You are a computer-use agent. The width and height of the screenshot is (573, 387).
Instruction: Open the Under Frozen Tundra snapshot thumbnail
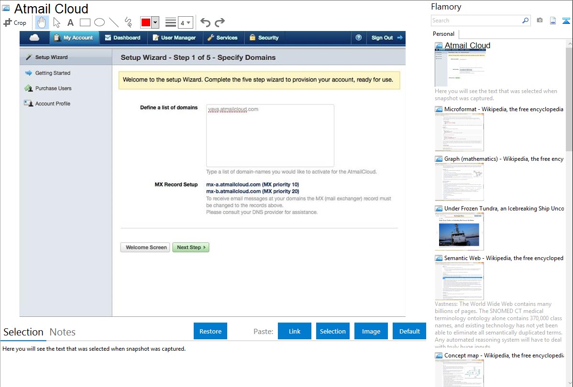coord(459,231)
